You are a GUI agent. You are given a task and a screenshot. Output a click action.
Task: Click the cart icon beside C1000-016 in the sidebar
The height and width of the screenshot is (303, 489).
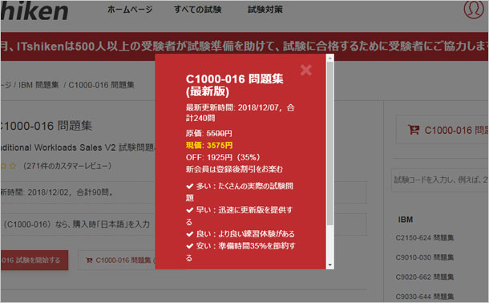414,130
